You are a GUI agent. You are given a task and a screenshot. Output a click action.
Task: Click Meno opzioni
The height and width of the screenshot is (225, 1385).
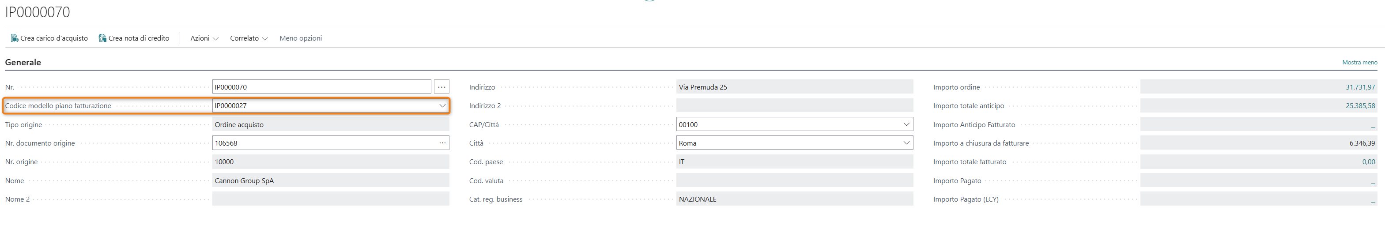point(301,38)
